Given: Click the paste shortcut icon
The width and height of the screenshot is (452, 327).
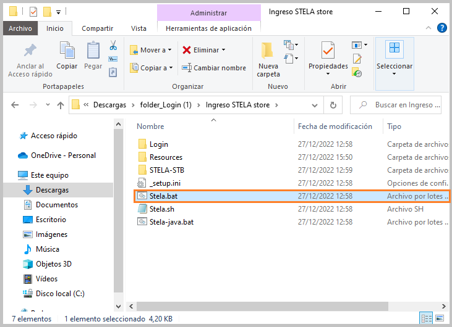Looking at the screenshot, I should coord(113,72).
